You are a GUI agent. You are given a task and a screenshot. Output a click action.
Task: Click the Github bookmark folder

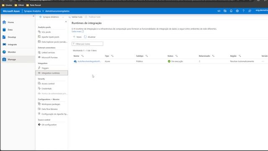(19, 5)
